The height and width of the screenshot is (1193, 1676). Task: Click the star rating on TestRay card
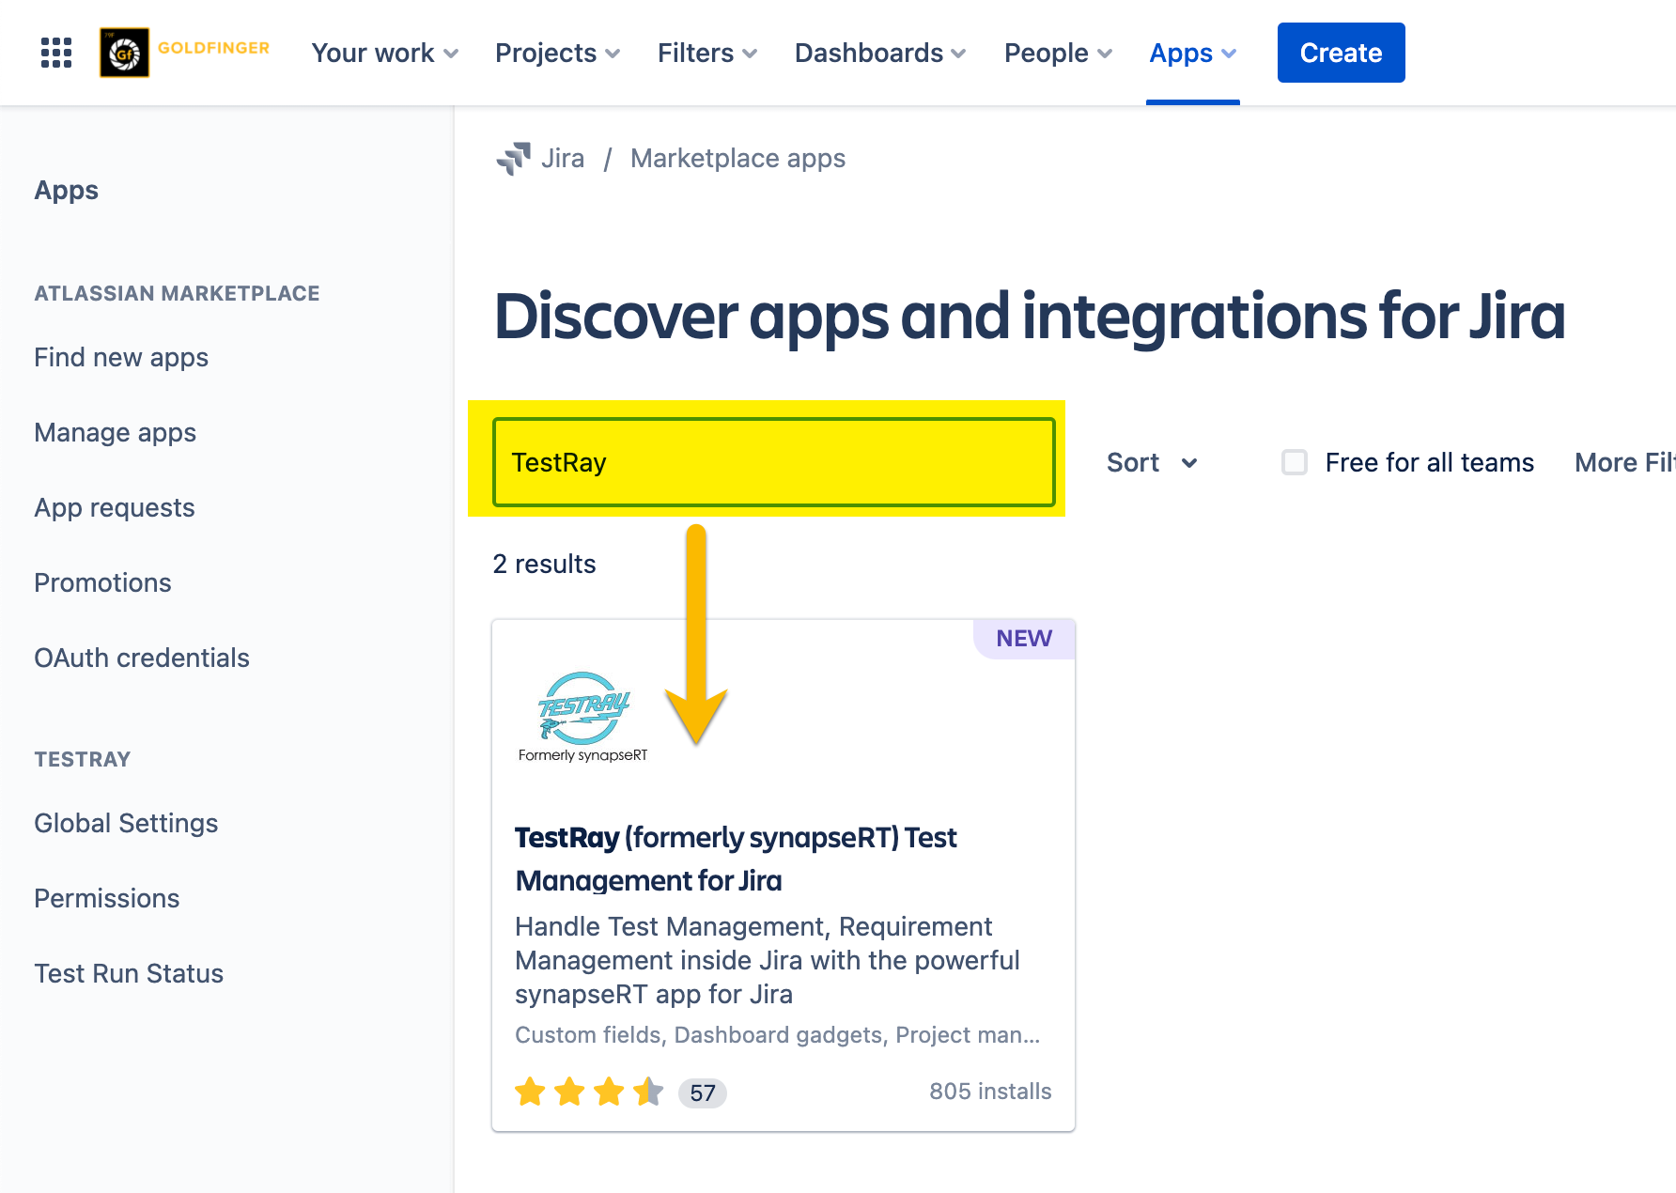pyautogui.click(x=589, y=1092)
